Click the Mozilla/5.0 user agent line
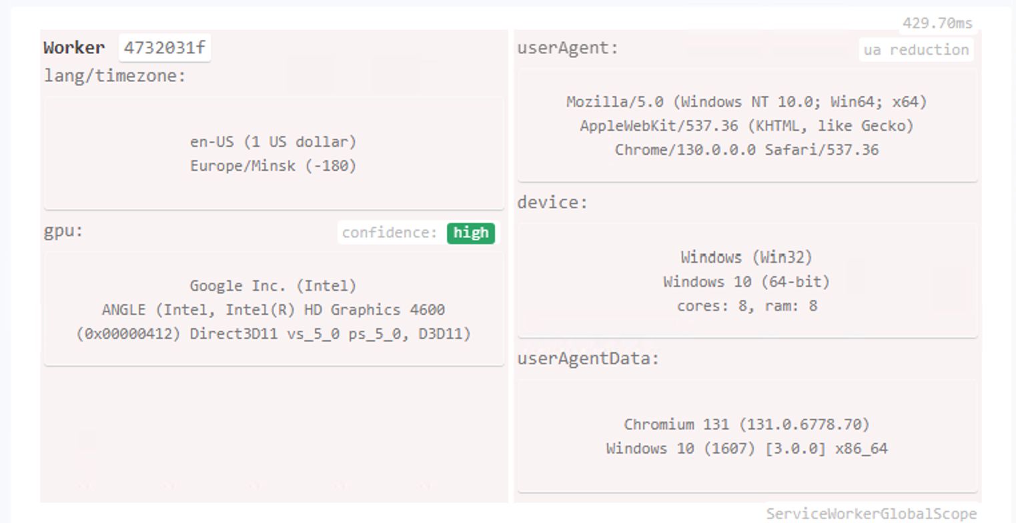This screenshot has height=523, width=1016. click(x=746, y=102)
